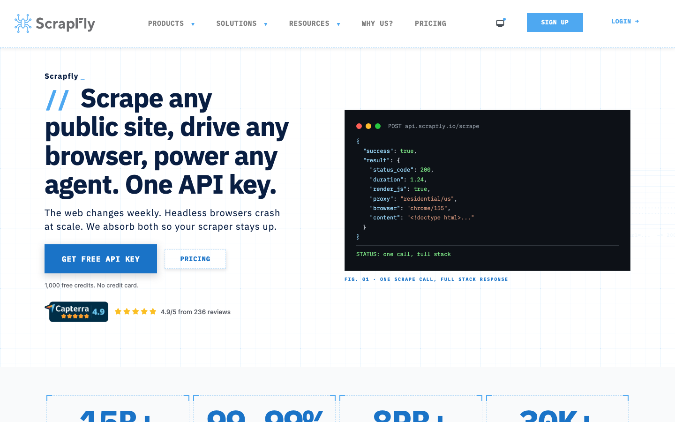The width and height of the screenshot is (675, 422).
Task: Click the monitor theme icon in header
Action: coord(501,23)
